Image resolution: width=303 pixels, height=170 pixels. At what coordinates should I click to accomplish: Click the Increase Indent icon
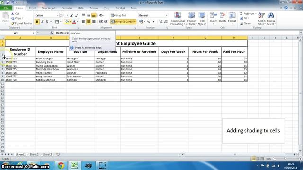106,22
